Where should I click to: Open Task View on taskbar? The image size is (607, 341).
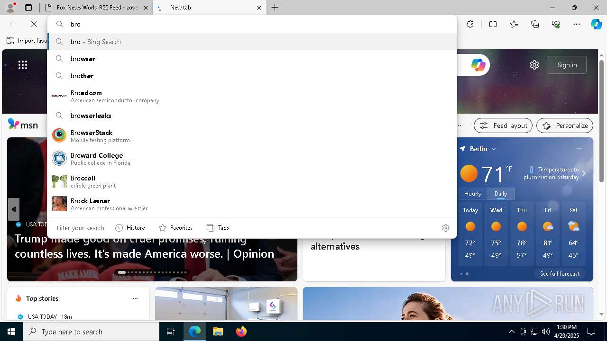(171, 332)
